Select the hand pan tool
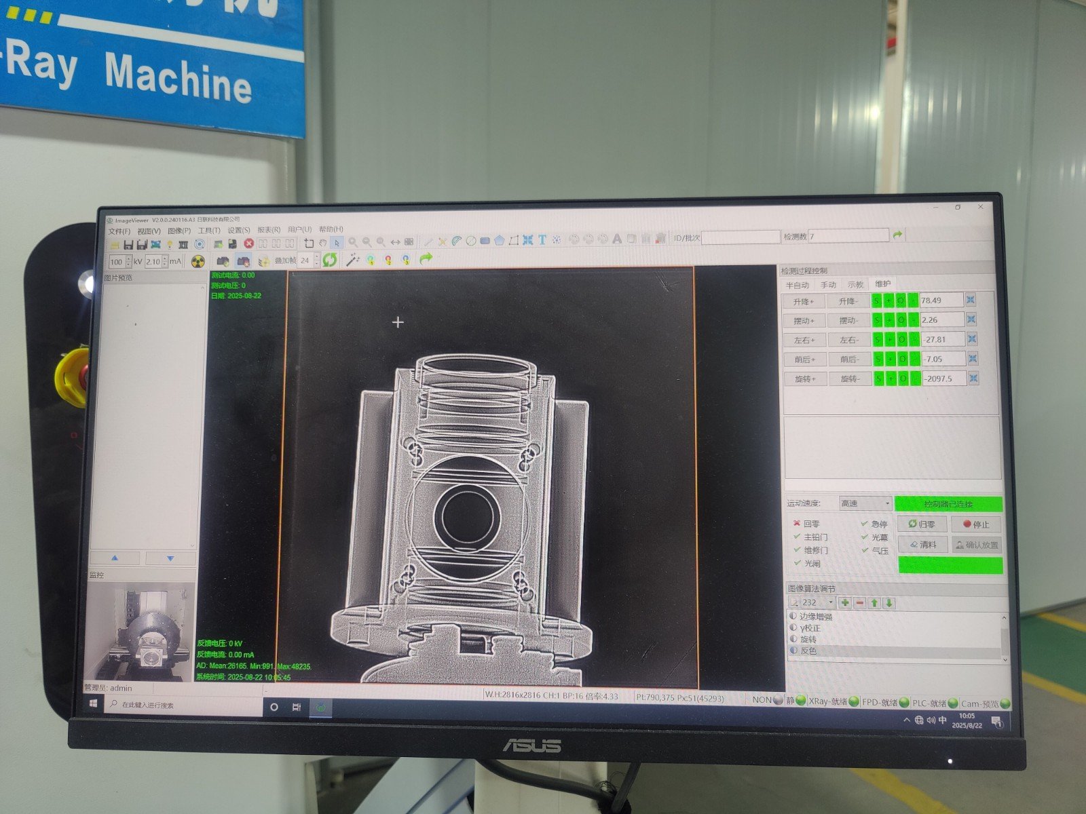This screenshot has width=1086, height=814. [x=322, y=242]
